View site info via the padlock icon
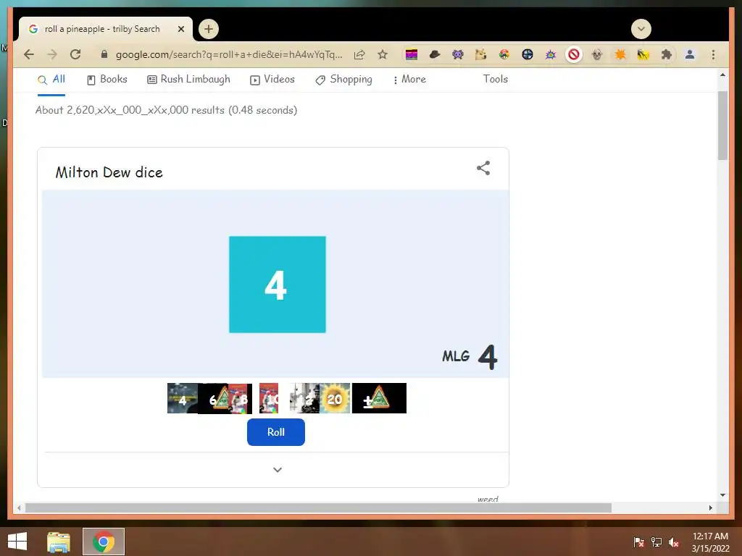742x556 pixels. tap(104, 54)
